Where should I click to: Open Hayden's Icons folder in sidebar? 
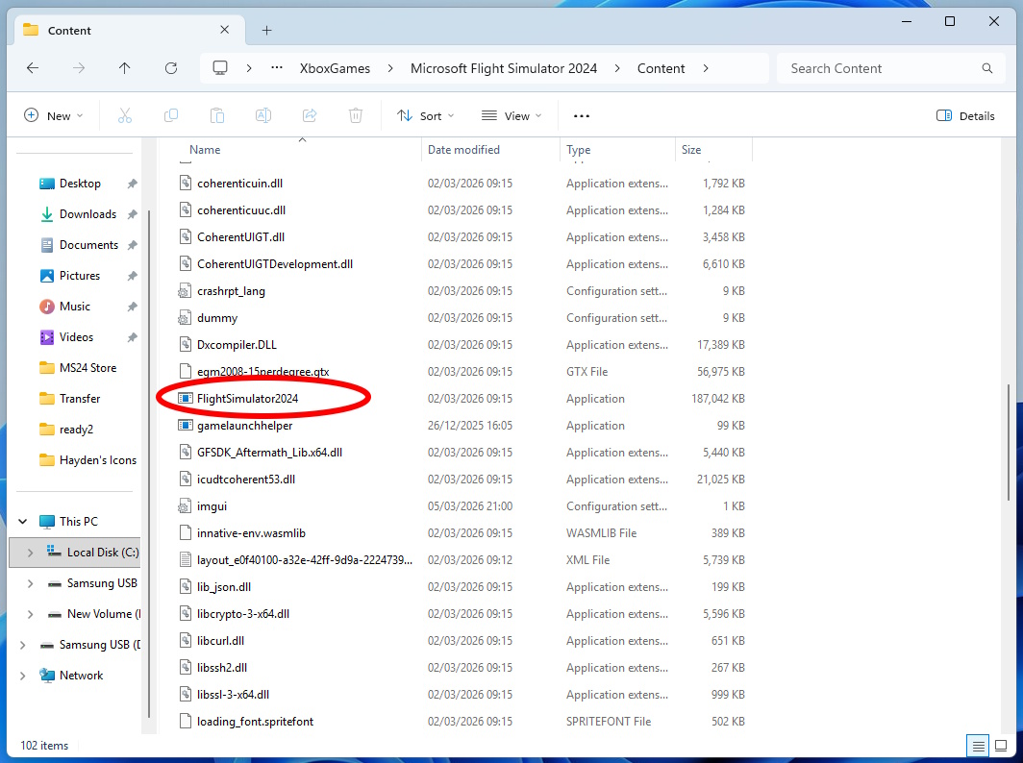coord(97,459)
